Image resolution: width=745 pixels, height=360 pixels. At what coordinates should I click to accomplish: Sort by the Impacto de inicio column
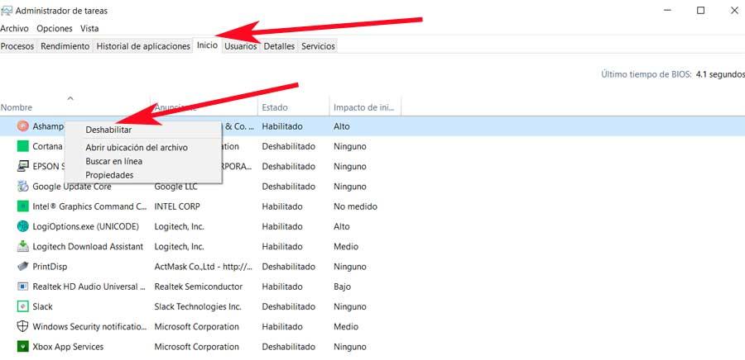(x=364, y=107)
